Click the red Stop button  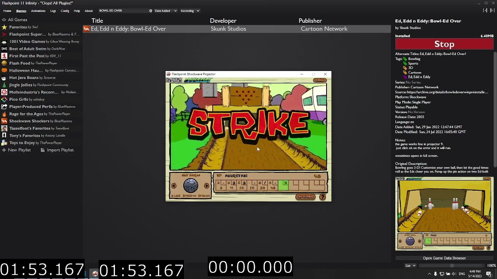(444, 44)
